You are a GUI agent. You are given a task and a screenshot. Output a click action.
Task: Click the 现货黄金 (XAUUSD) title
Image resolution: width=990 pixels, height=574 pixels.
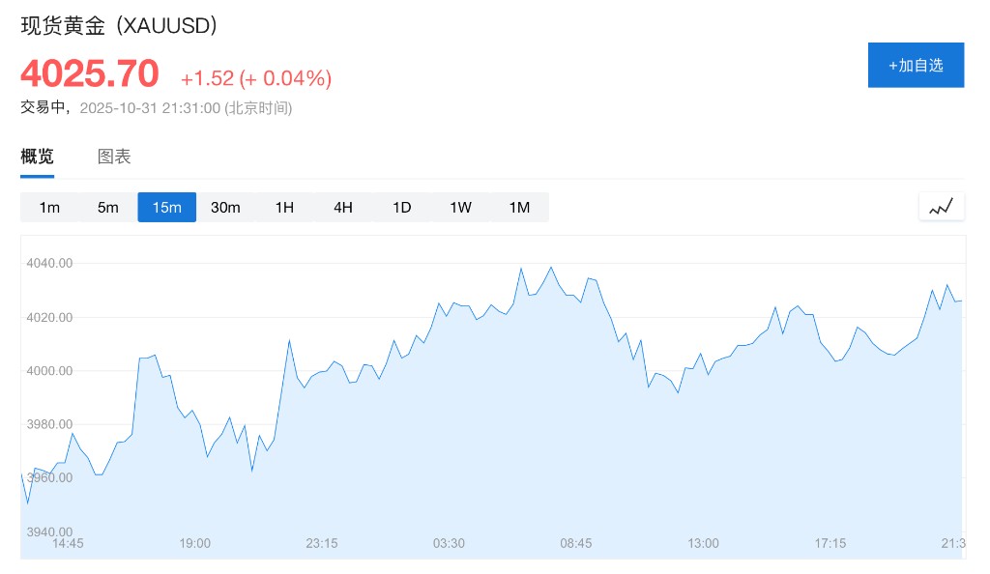(x=119, y=26)
